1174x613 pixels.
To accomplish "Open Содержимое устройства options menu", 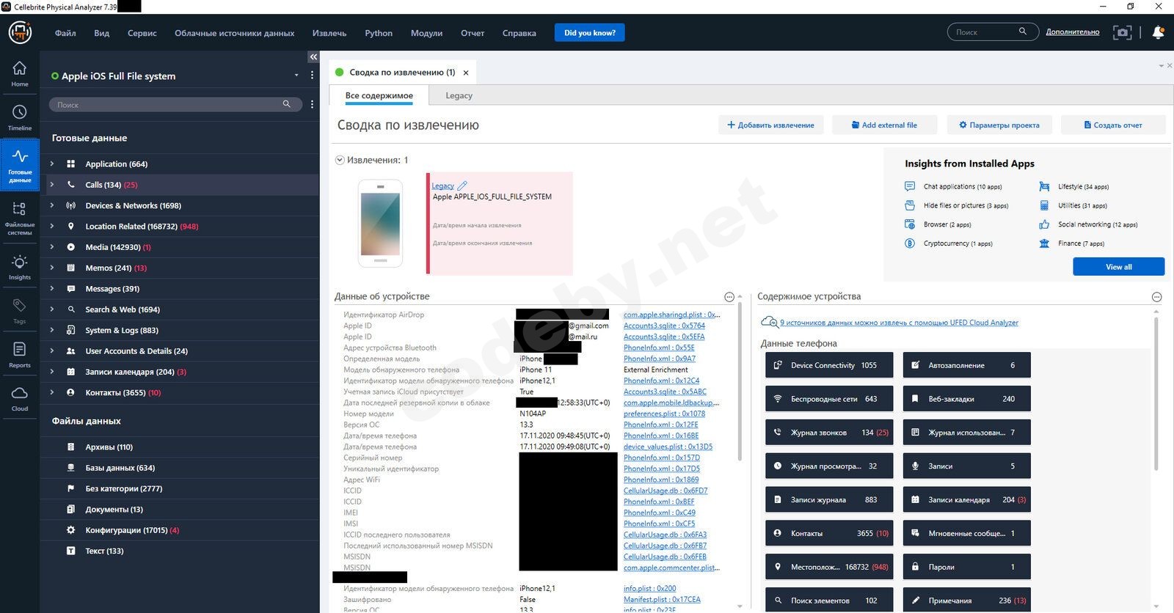I will 1156,297.
